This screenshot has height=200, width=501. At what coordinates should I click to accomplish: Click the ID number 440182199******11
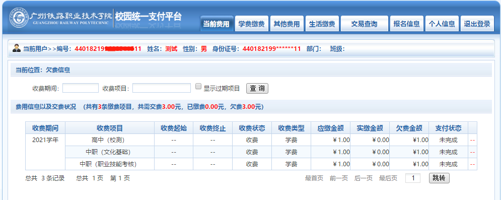click(x=271, y=49)
